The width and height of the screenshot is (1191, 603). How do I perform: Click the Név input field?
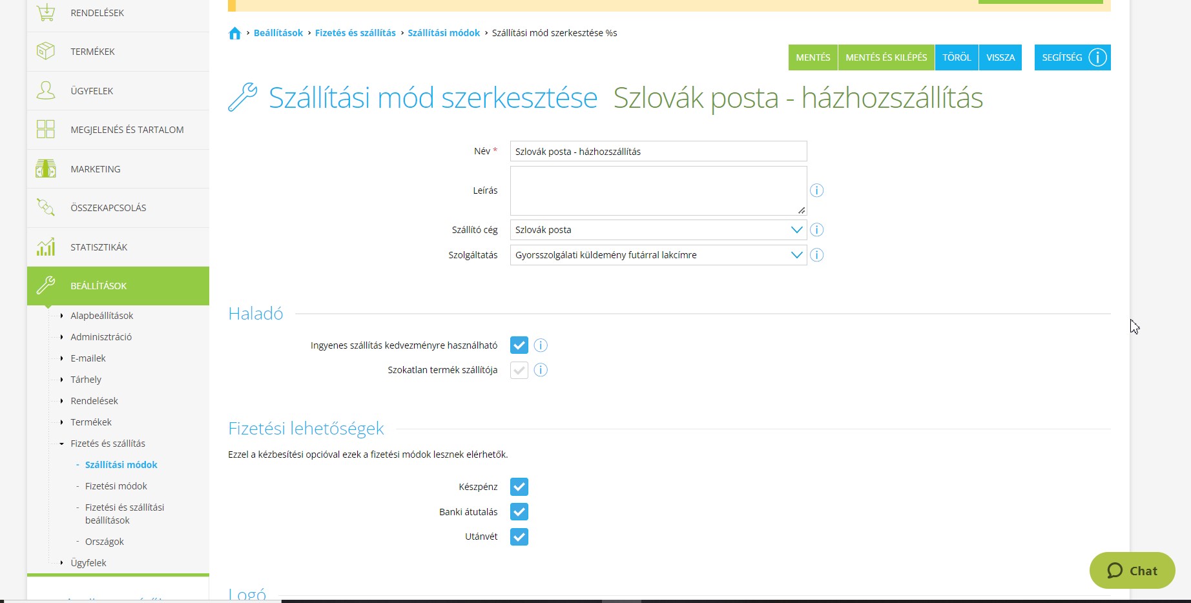point(658,151)
